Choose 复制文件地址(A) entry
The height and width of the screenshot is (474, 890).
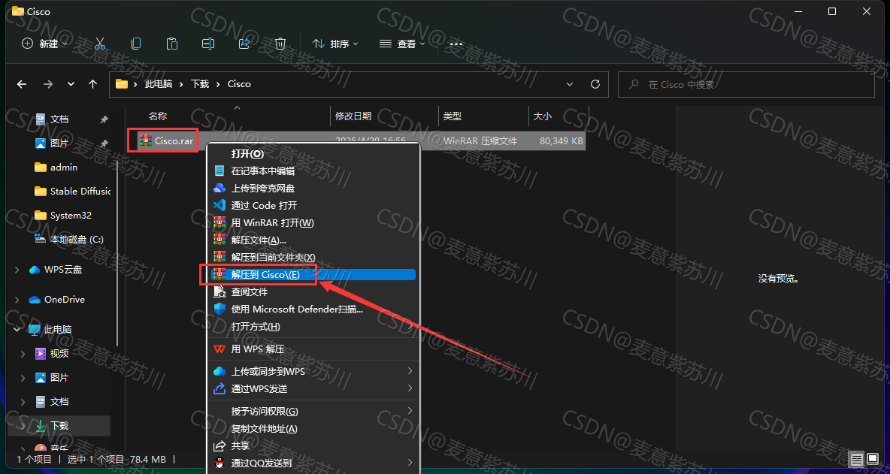click(313, 428)
